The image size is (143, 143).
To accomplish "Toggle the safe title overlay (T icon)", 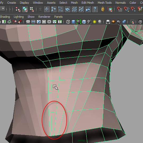I will 60,22.
